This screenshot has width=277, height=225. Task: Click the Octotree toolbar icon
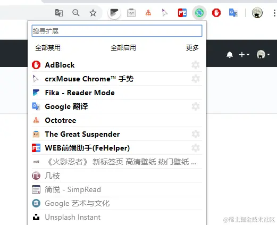click(x=148, y=13)
